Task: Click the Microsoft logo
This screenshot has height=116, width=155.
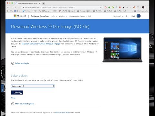Action: point(20,16)
